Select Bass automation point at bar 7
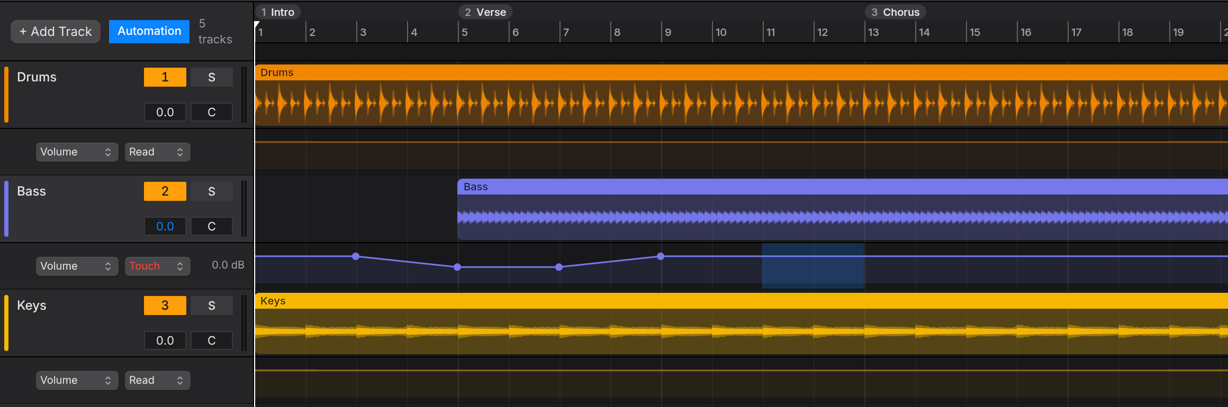 coord(559,267)
